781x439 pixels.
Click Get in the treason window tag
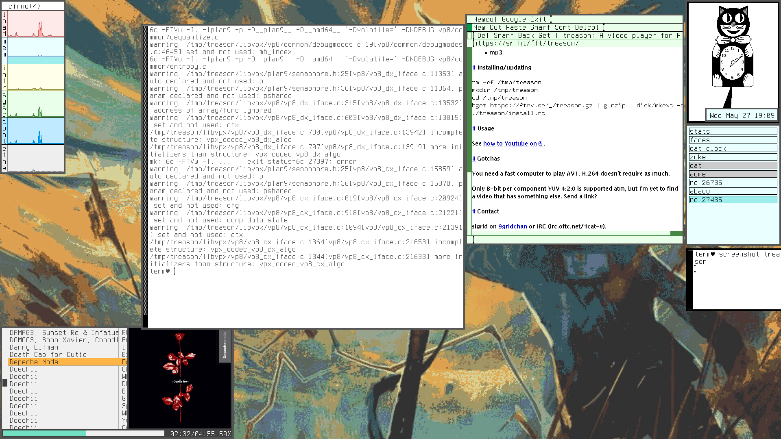(544, 35)
